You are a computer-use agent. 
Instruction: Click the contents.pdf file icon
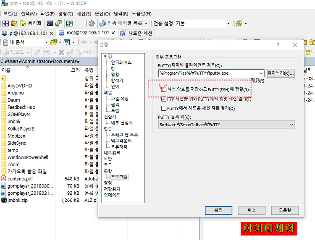[4, 179]
